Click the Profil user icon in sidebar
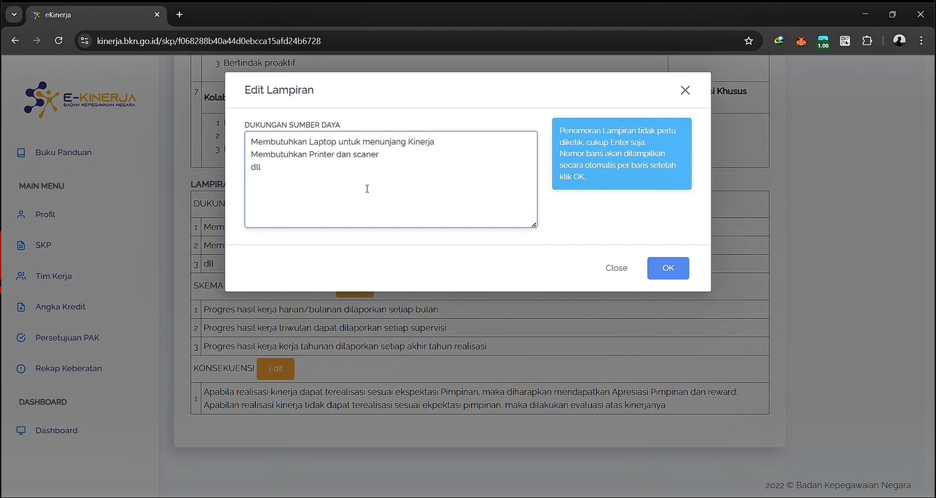This screenshot has height=498, width=936. pyautogui.click(x=21, y=214)
